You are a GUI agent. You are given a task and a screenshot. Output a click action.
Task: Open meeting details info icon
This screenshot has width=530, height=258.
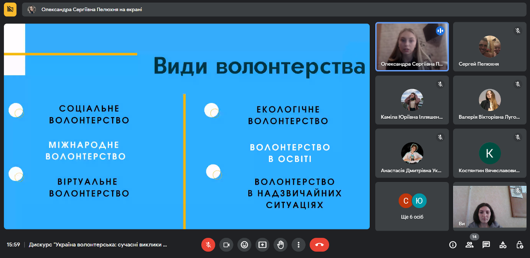[x=453, y=245]
